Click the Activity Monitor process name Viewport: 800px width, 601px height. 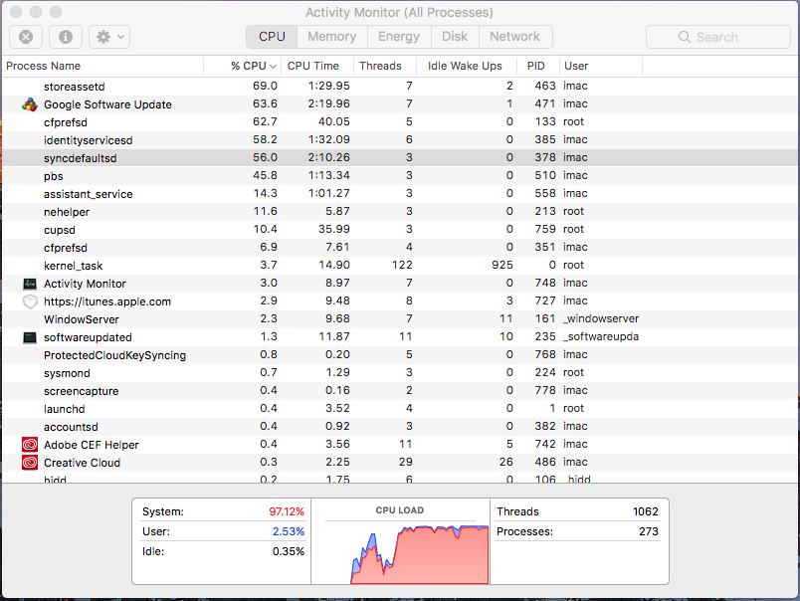pos(85,284)
